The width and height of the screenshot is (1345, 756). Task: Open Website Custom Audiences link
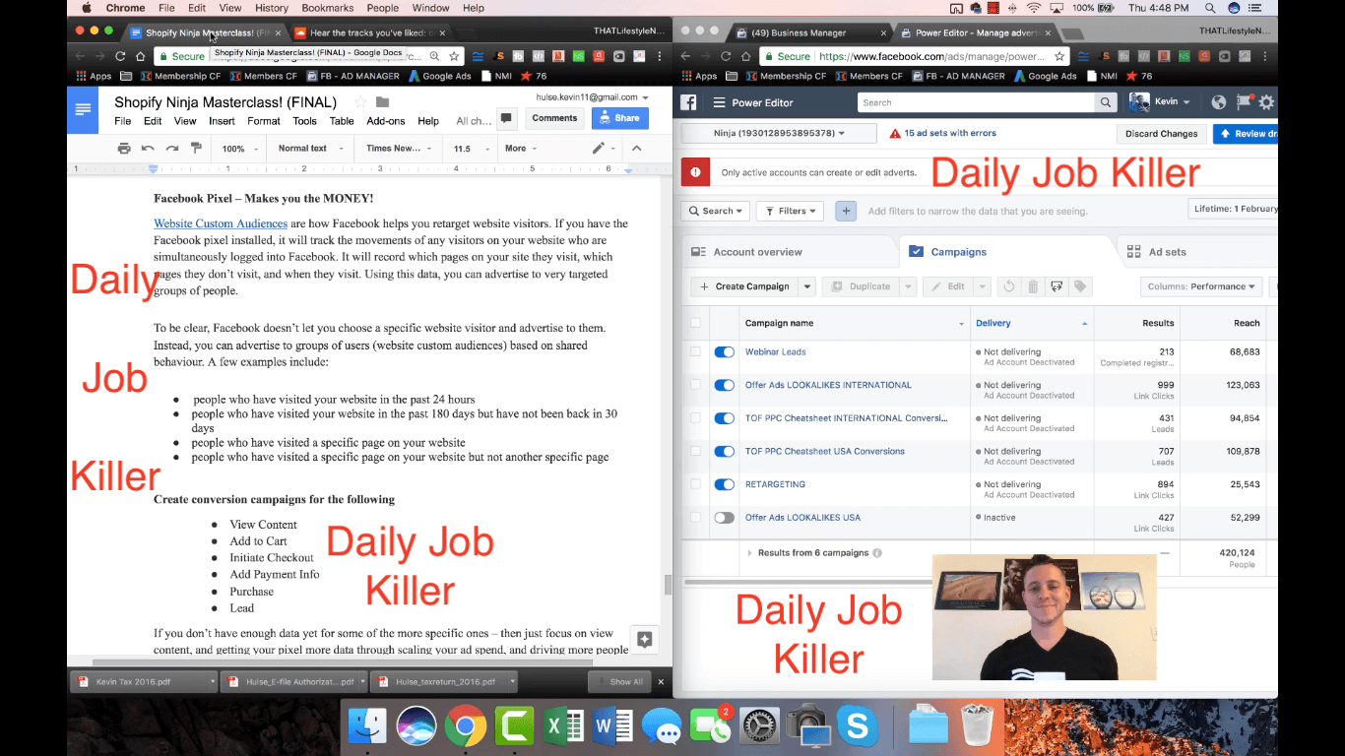pos(221,223)
